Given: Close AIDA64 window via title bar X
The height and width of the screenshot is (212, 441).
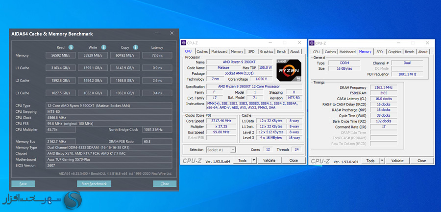Looking at the screenshot, I should [171, 33].
